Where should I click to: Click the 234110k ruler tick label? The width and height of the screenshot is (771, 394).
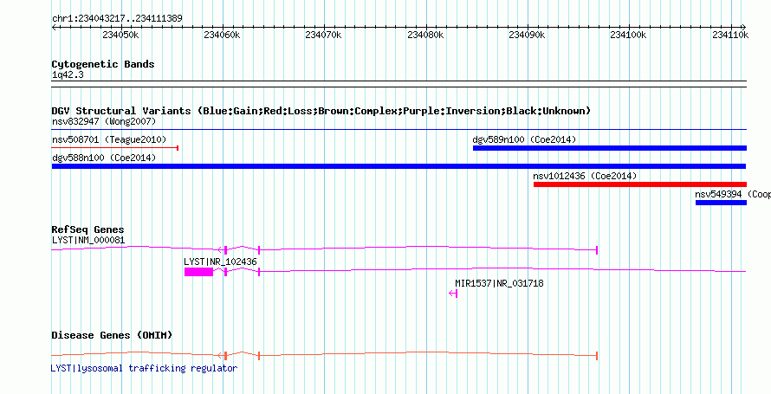pyautogui.click(x=730, y=35)
